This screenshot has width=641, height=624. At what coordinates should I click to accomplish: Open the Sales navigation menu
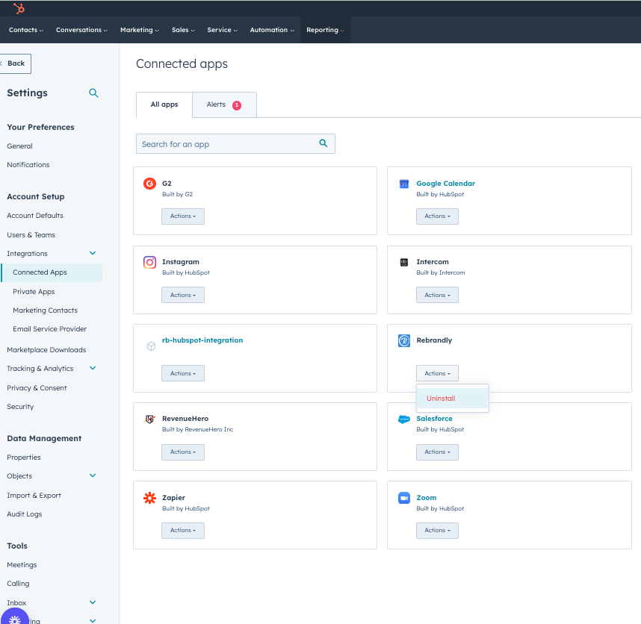(x=183, y=30)
